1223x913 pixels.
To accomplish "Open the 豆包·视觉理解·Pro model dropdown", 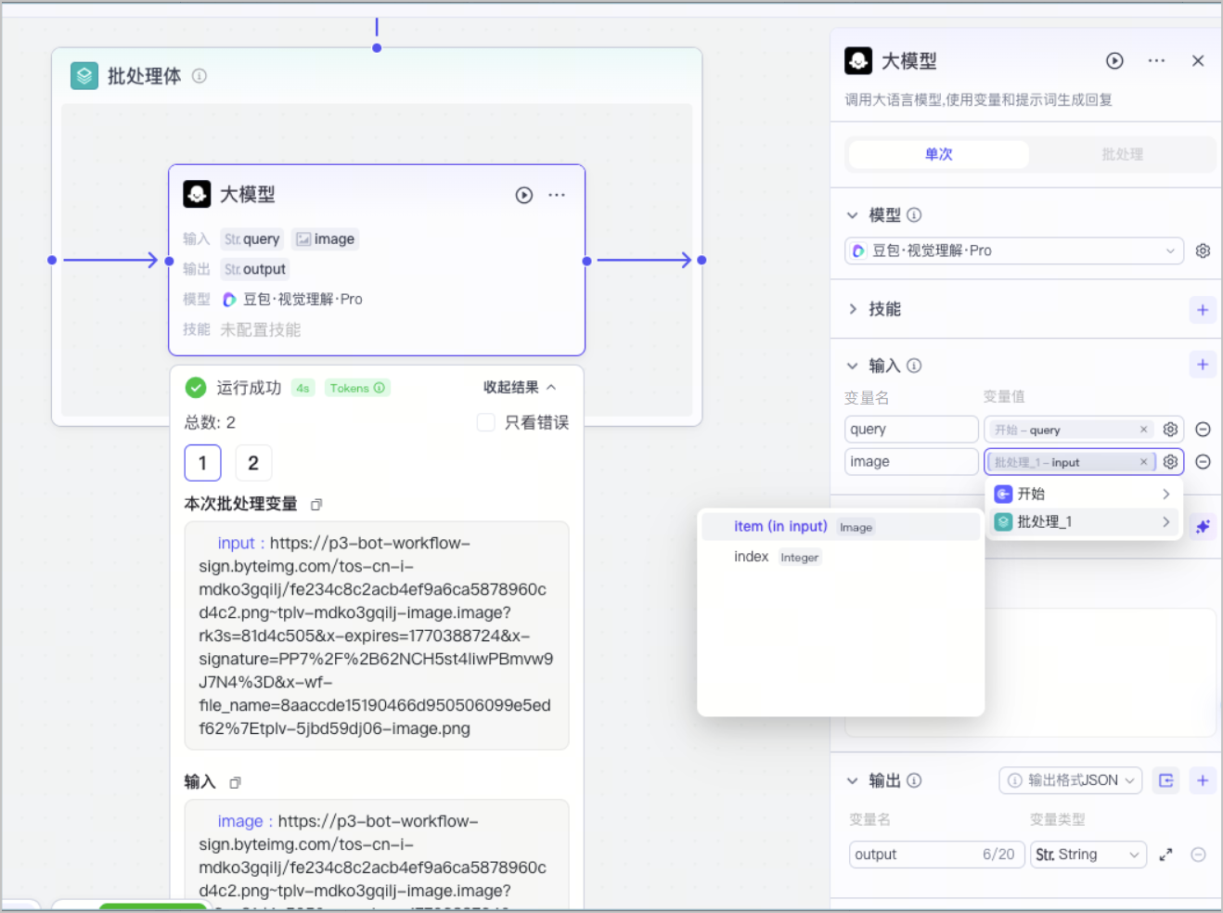I will click(x=1014, y=251).
